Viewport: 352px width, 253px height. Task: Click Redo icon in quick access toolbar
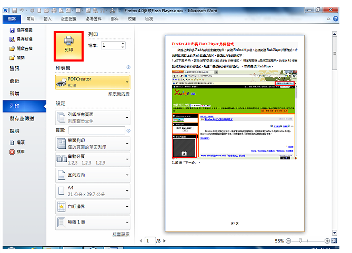point(32,11)
